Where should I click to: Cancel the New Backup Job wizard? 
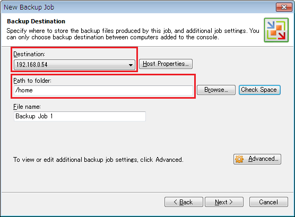point(268,202)
